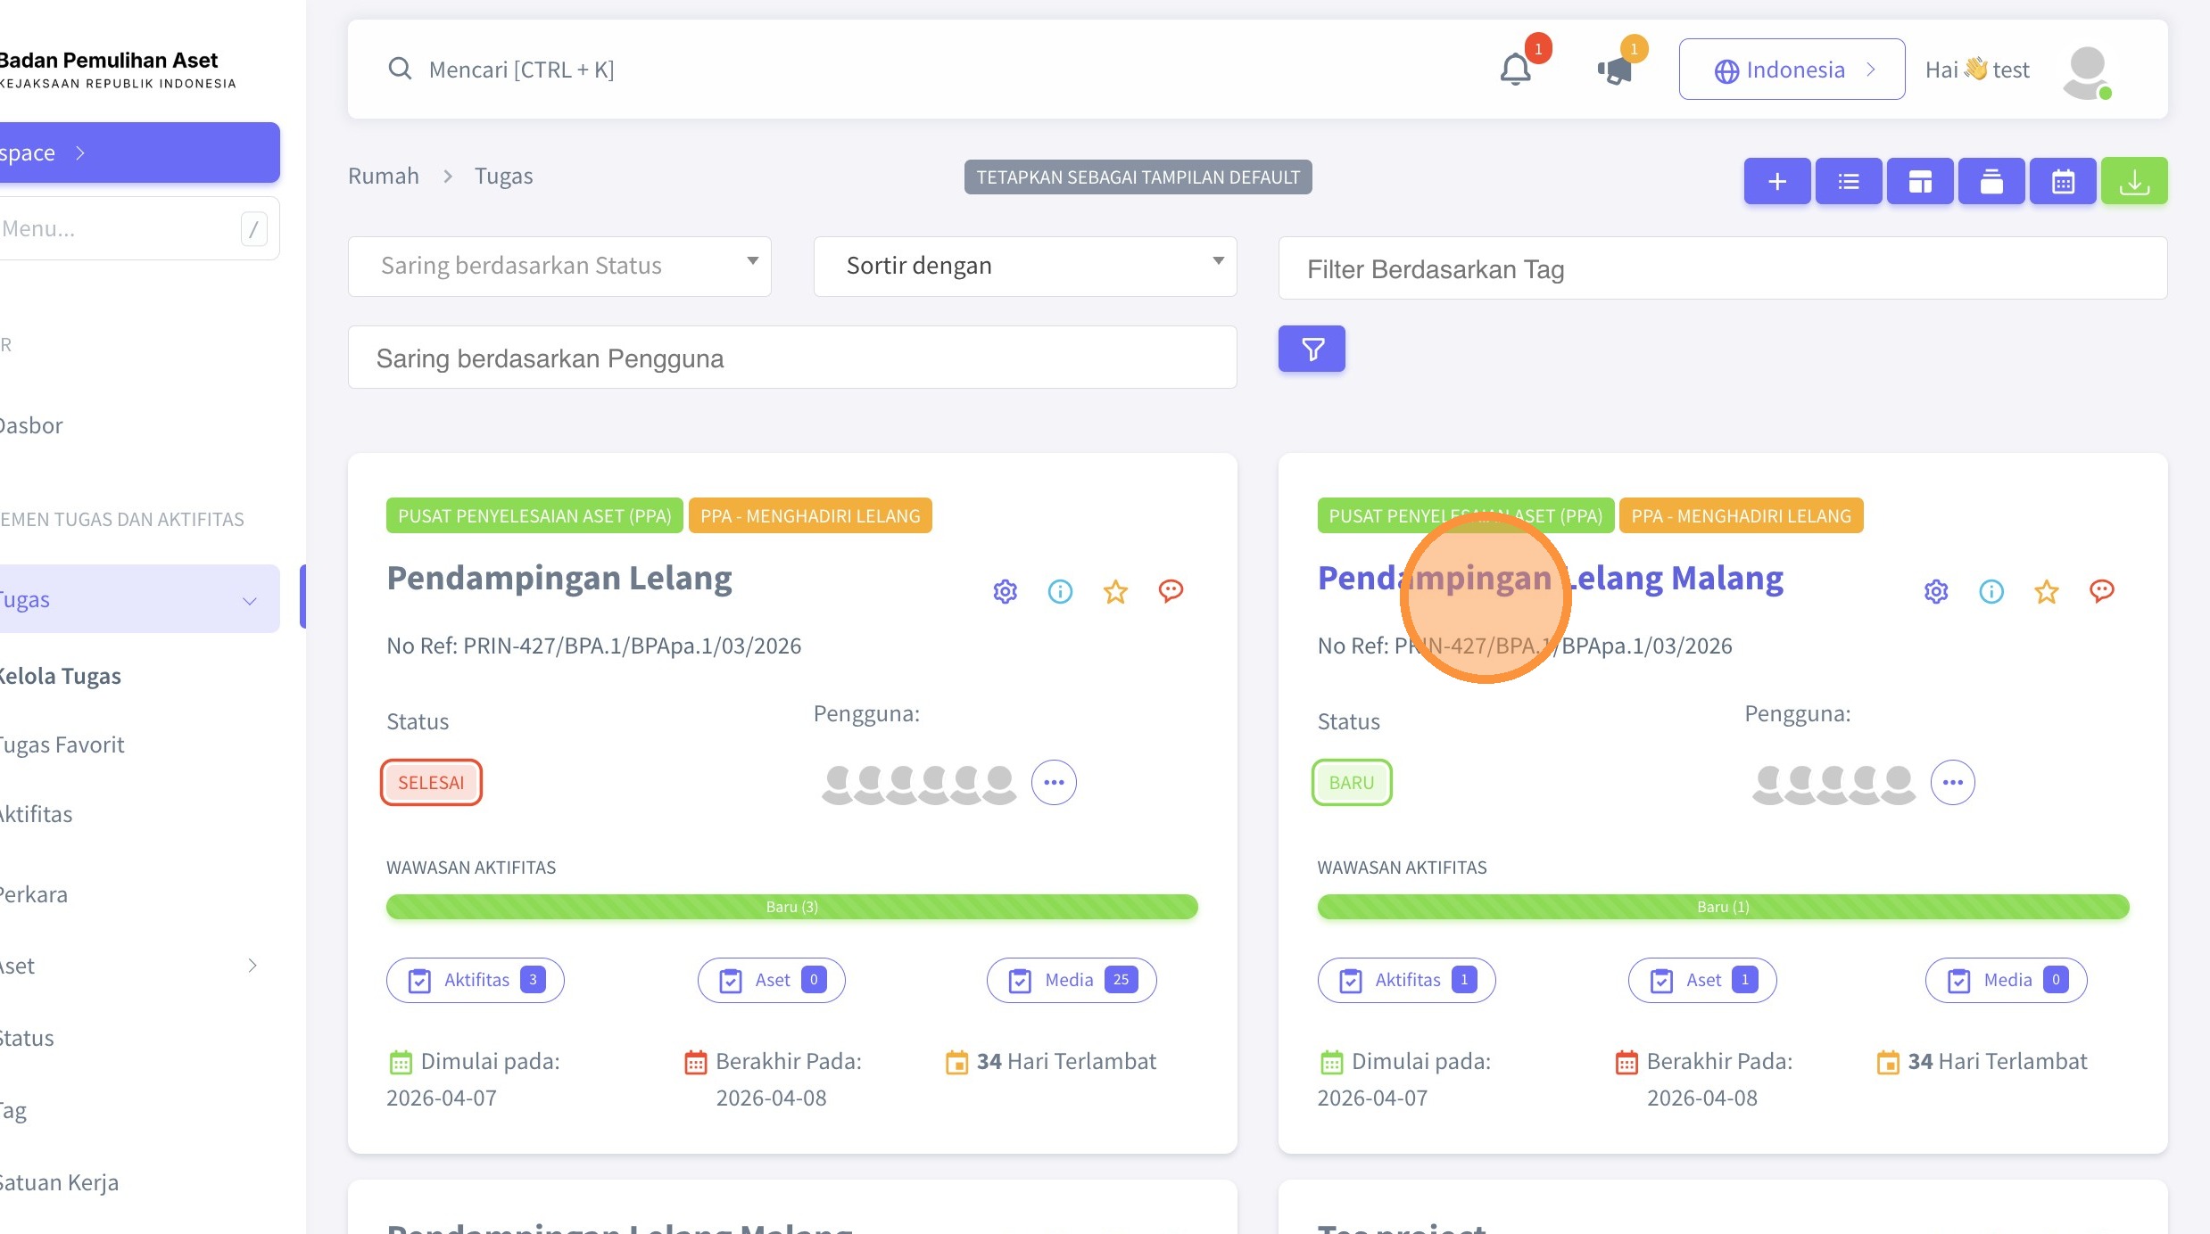Open the Indonesia language selector
The width and height of the screenshot is (2210, 1234).
tap(1792, 70)
